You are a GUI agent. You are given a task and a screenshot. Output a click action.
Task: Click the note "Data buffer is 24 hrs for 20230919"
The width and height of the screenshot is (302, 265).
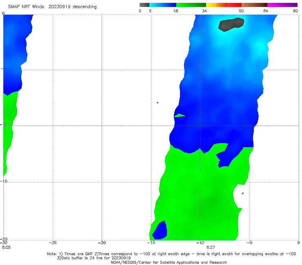(94, 258)
